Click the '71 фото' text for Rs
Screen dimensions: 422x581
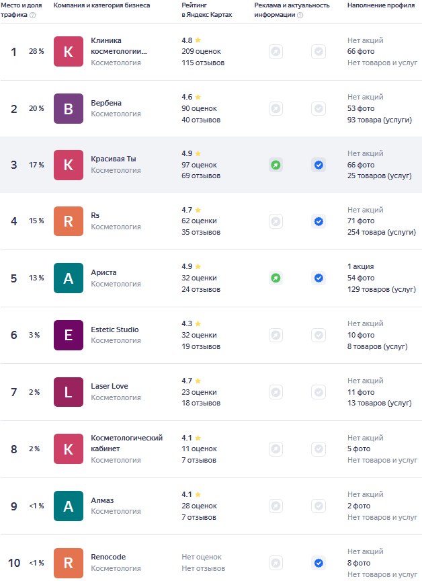361,221
